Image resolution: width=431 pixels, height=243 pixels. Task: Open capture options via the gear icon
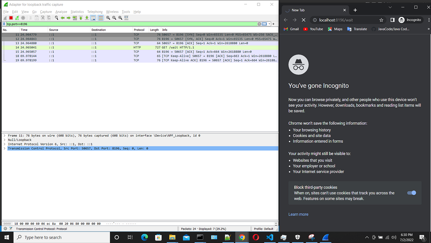pyautogui.click(x=23, y=18)
